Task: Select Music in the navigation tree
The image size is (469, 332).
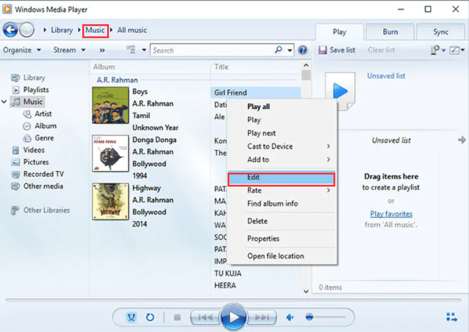Action: 27,102
